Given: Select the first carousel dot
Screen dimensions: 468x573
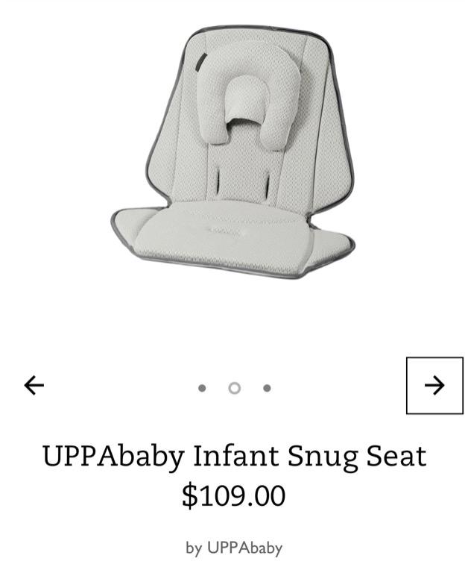Looking at the screenshot, I should (202, 388).
